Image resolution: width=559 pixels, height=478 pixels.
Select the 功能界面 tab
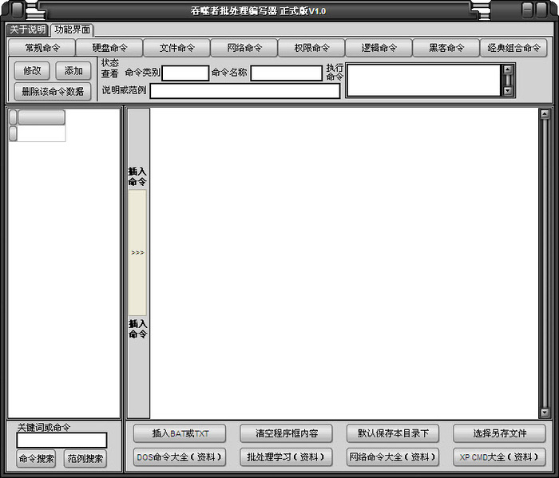tap(72, 30)
